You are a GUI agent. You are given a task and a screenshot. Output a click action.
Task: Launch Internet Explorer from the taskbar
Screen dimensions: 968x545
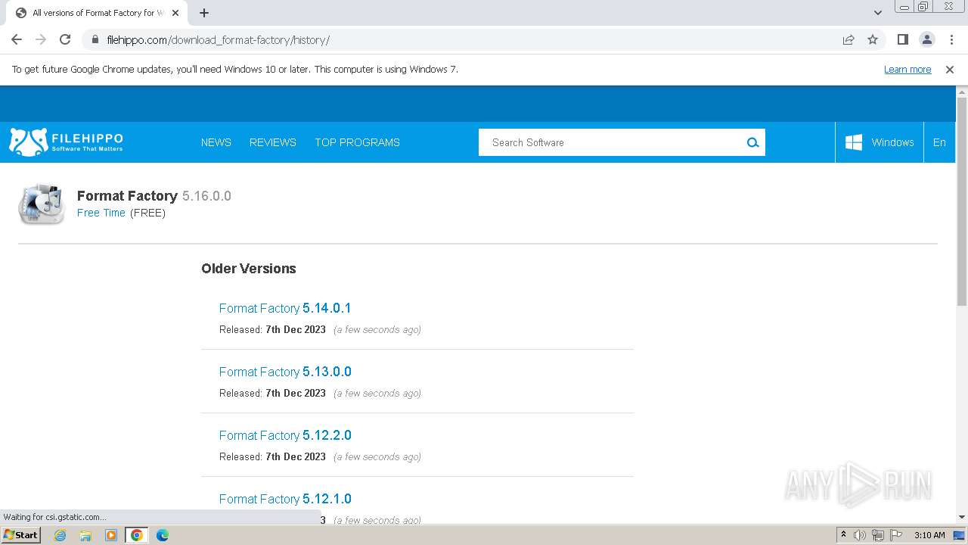60,535
